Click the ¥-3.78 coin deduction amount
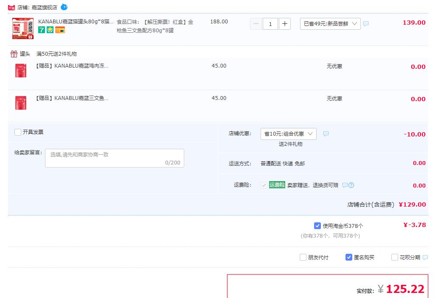The image size is (441, 298). (x=415, y=225)
